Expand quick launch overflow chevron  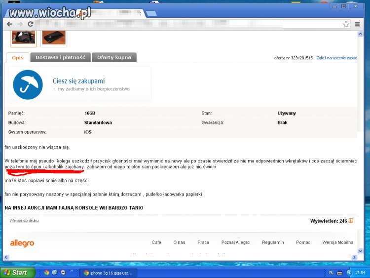[x=72, y=271]
